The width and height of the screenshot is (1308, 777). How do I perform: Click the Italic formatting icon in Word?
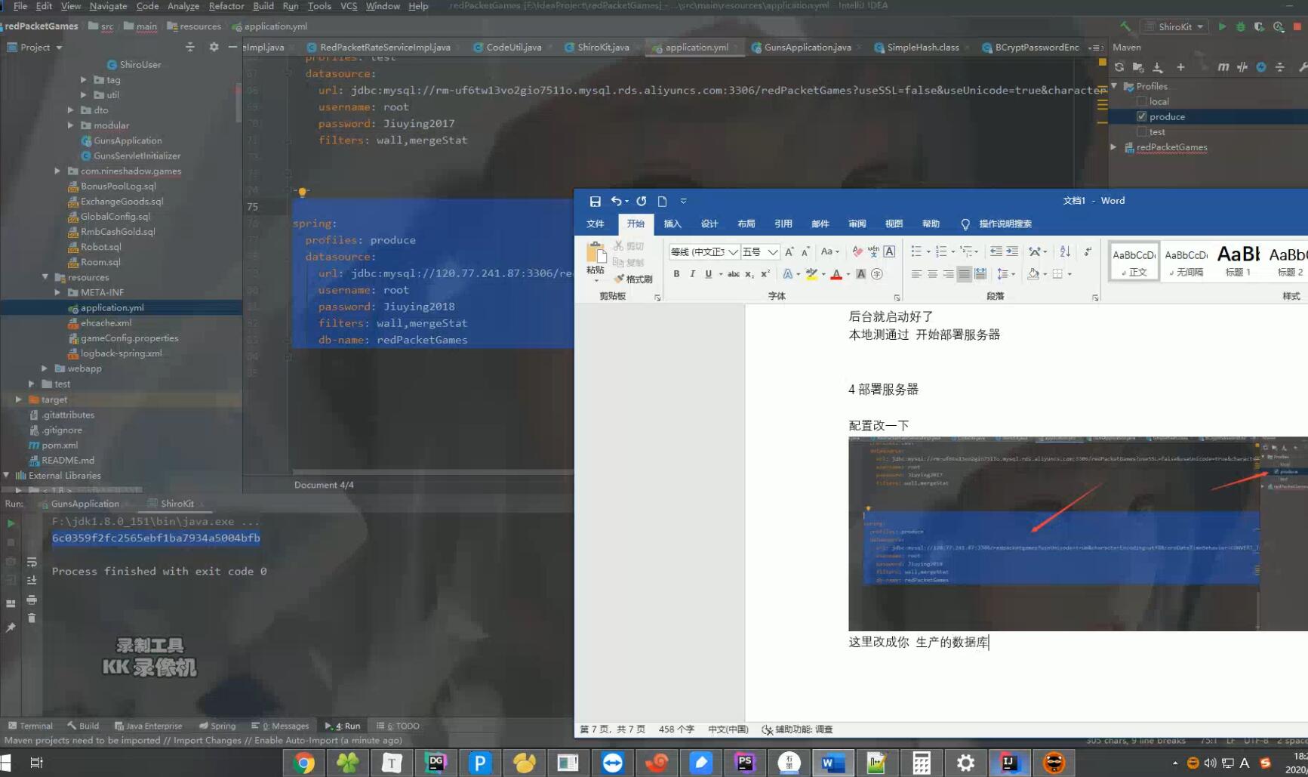[692, 274]
